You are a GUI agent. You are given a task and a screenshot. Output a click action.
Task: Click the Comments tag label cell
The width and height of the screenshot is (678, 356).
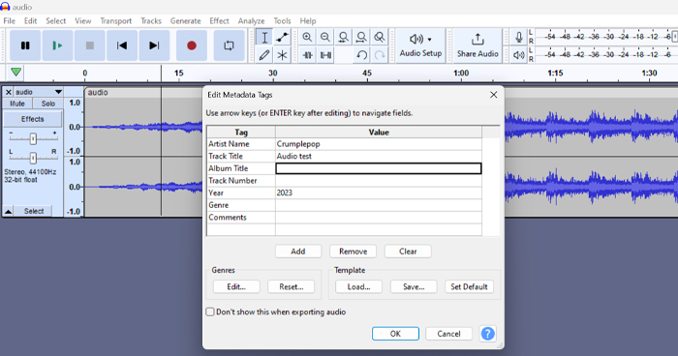(241, 218)
